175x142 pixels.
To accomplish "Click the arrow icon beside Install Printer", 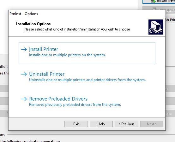I will pos(24,49).
